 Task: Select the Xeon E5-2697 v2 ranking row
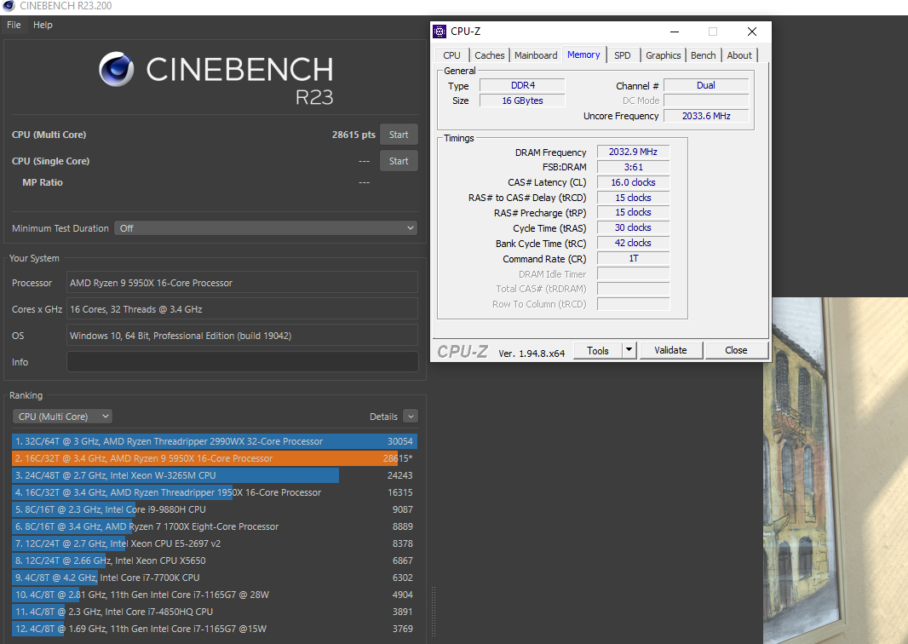point(215,543)
